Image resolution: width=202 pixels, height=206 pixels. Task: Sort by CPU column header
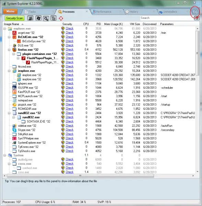coord(86,24)
